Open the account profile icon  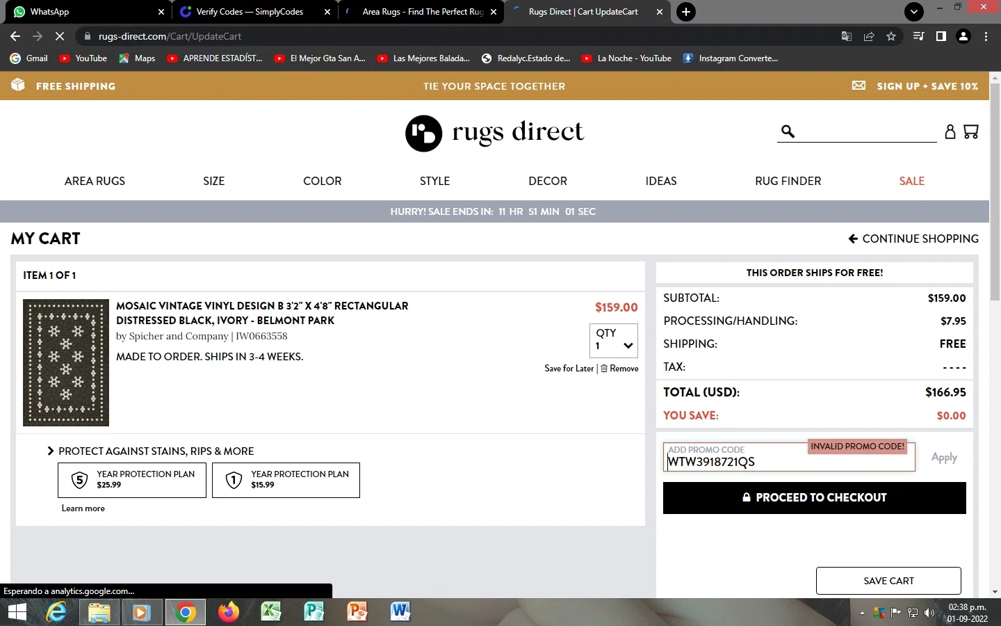[950, 131]
